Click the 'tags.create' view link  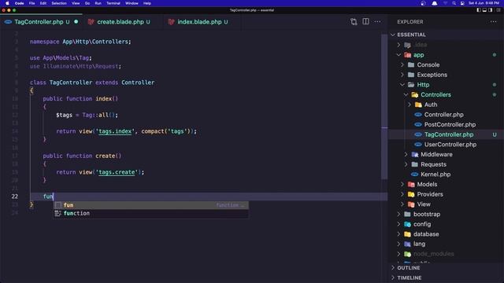tap(117, 172)
